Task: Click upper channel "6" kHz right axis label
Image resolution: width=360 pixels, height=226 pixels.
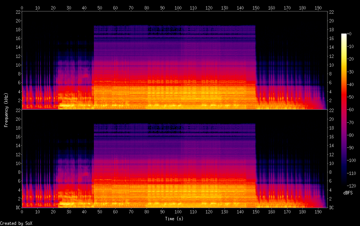Action: click(x=330, y=83)
